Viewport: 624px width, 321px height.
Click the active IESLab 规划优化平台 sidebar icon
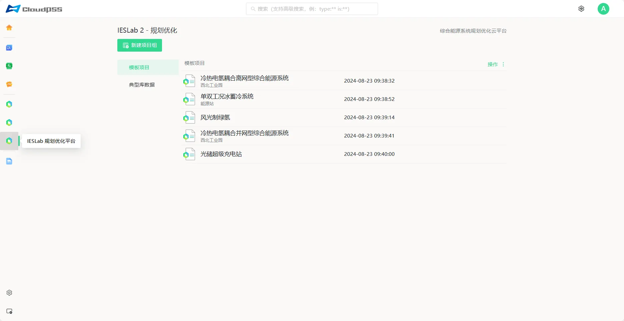click(x=9, y=141)
